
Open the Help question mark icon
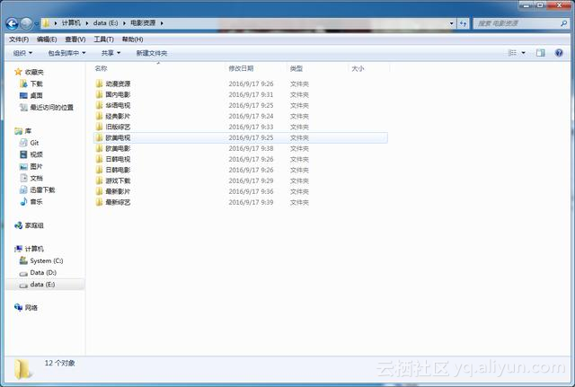pos(559,53)
